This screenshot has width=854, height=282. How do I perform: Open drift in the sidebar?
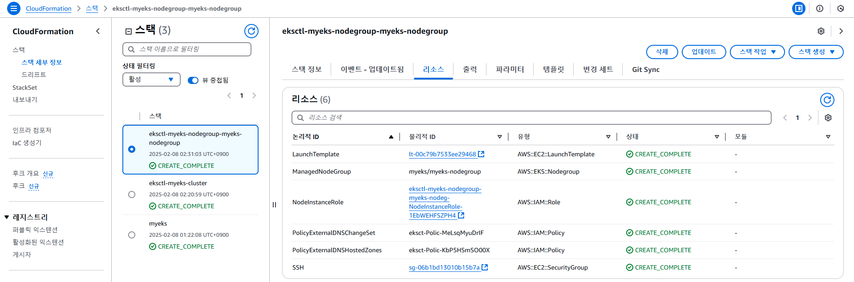[34, 75]
